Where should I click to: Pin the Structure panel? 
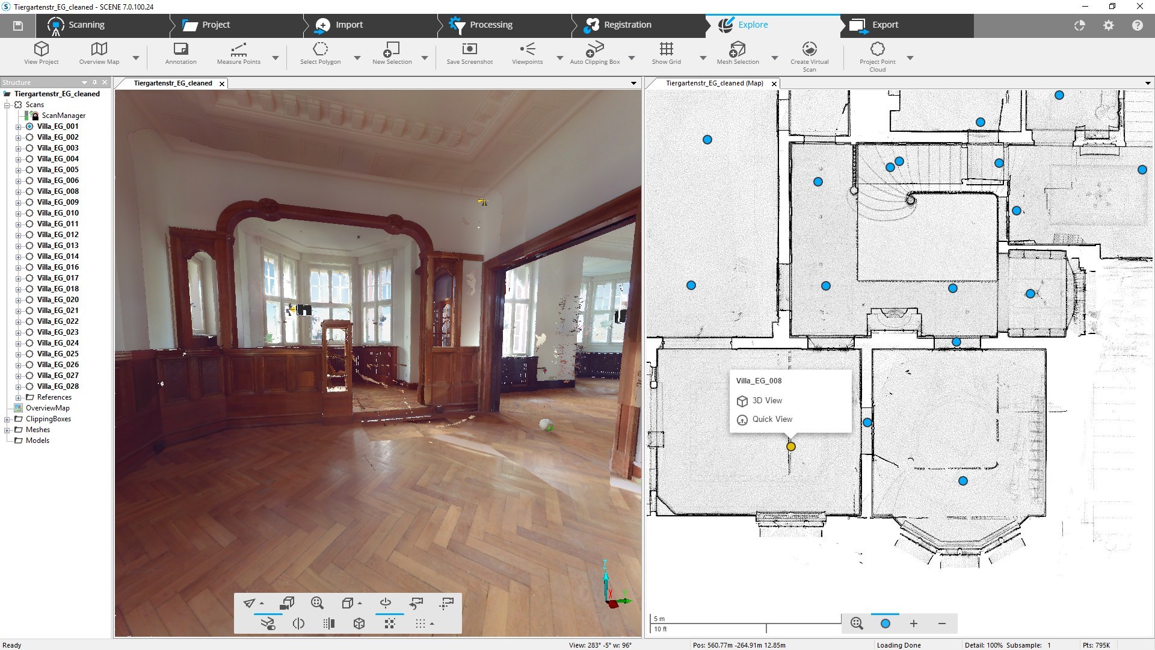94,82
